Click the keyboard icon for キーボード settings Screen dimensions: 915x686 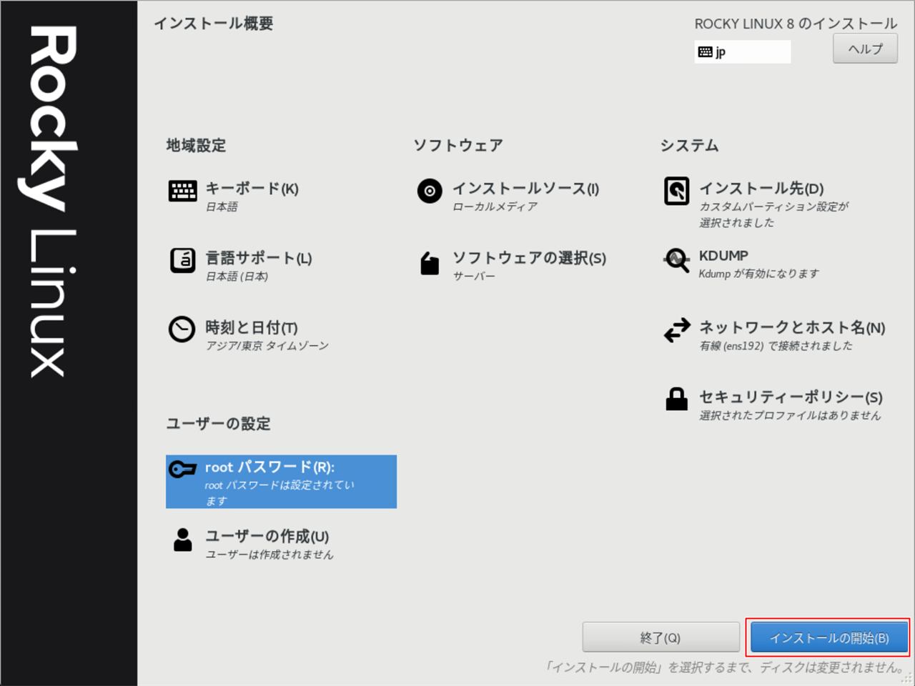point(182,191)
